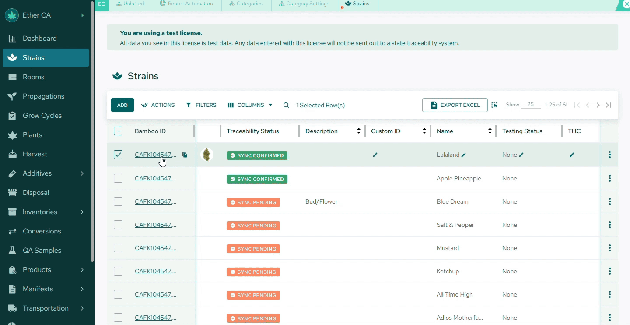Sort by the Description column
The height and width of the screenshot is (325, 630).
point(359,131)
